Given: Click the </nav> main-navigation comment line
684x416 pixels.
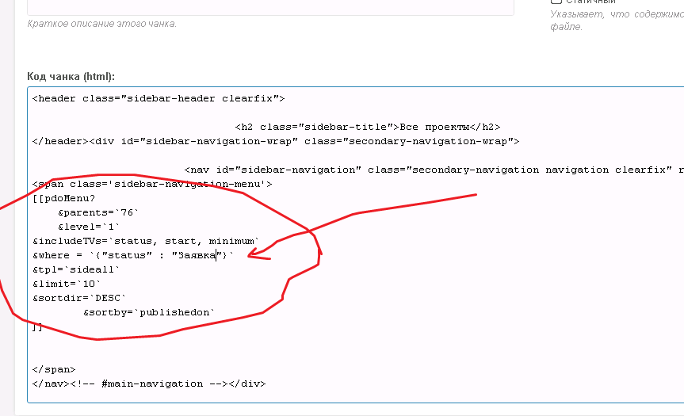Looking at the screenshot, I should point(149,384).
